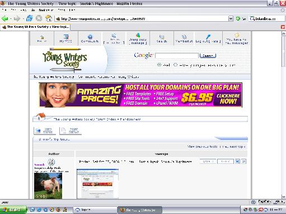Click the new topic button
This screenshot has height=214, width=286.
(45, 130)
